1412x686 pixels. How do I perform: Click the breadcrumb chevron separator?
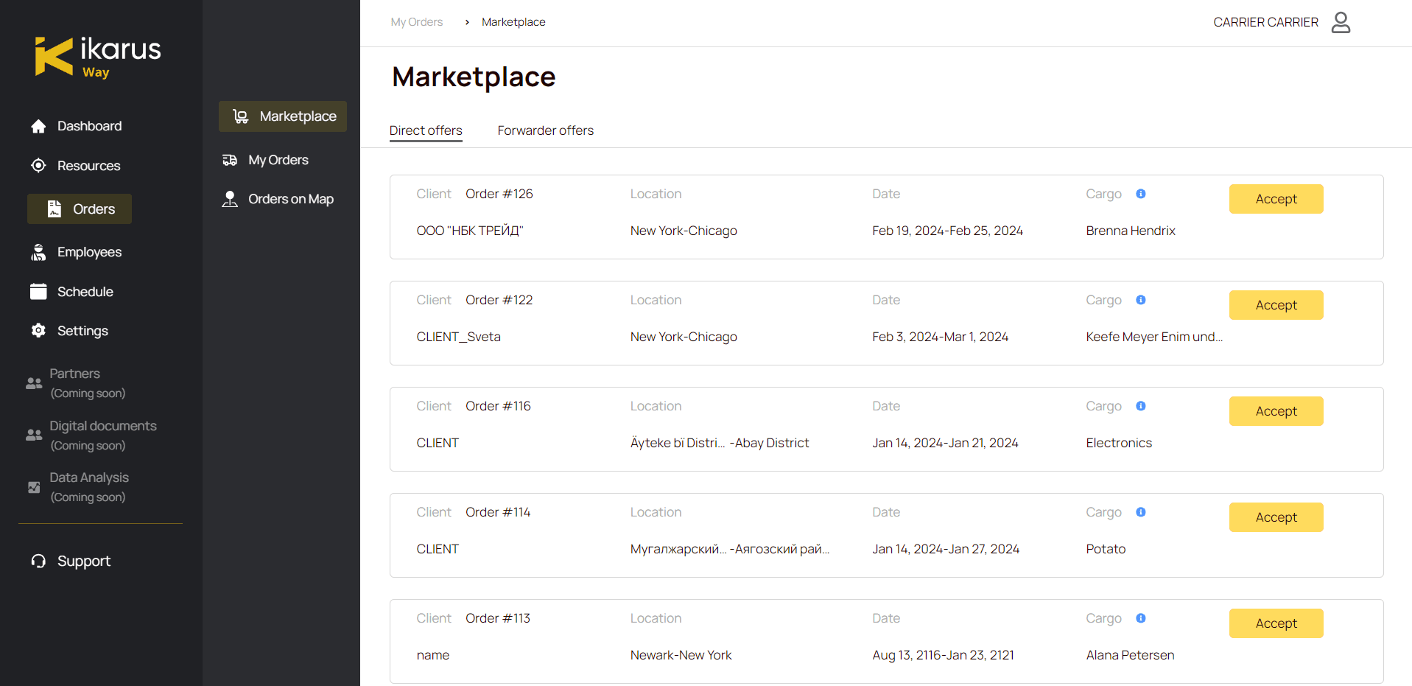point(467,22)
